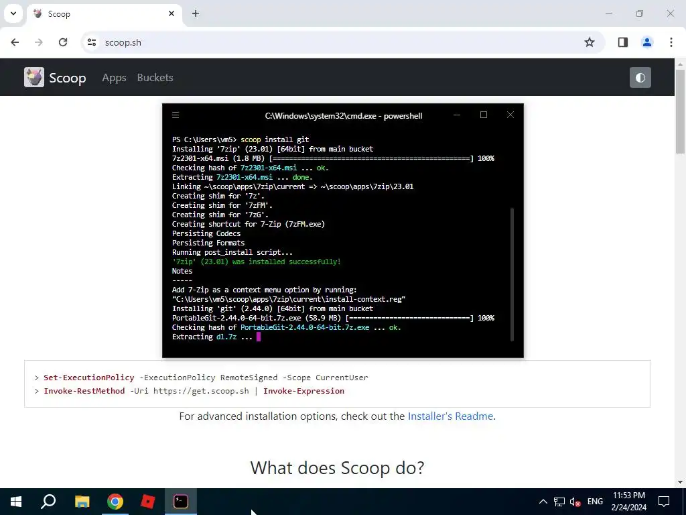Toggle the dark/light theme button
Image resolution: width=686 pixels, height=515 pixels.
[640, 78]
